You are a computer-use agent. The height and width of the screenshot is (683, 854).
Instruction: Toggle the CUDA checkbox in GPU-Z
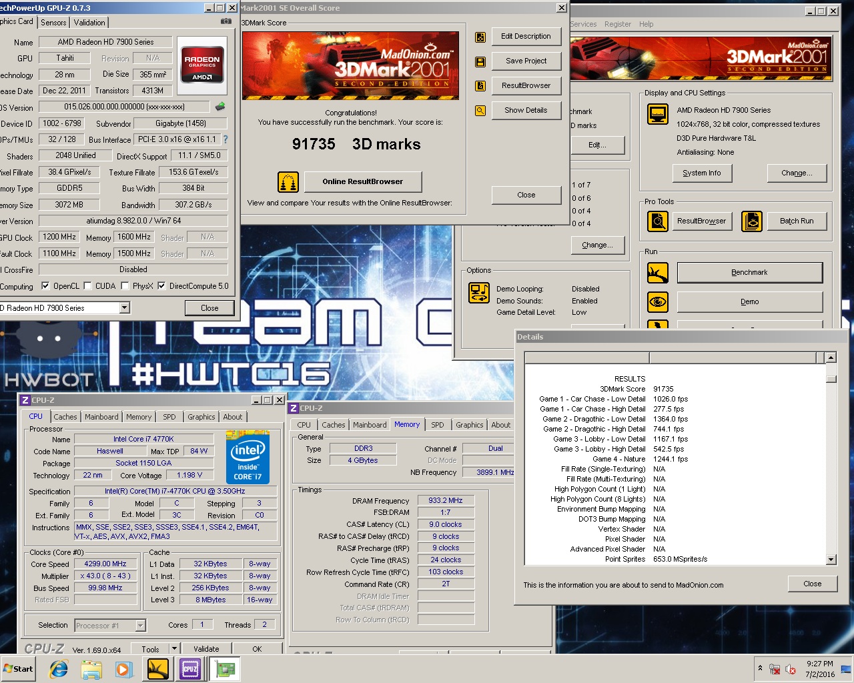click(x=87, y=286)
